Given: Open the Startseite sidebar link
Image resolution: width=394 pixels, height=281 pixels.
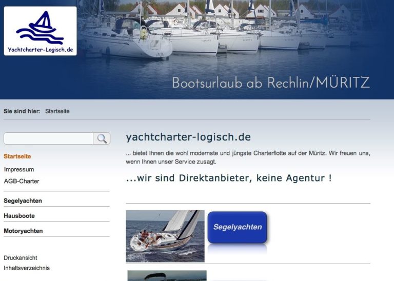Looking at the screenshot, I should [x=17, y=156].
